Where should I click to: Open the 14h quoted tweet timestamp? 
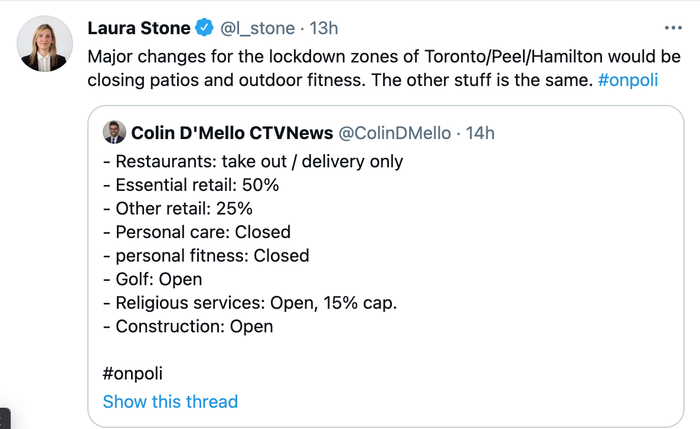point(480,133)
